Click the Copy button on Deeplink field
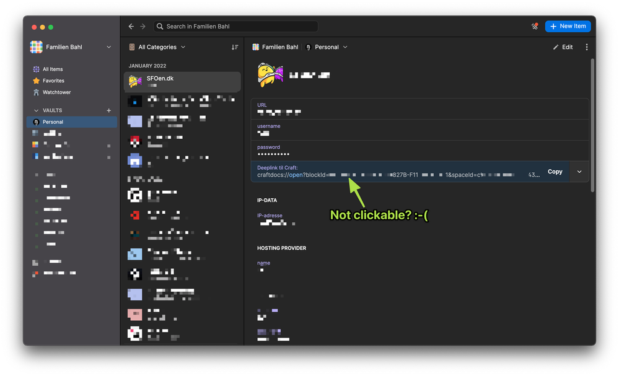The height and width of the screenshot is (376, 619). [555, 172]
